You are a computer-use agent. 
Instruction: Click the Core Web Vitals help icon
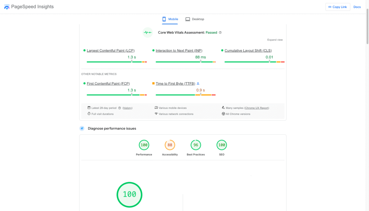tap(220, 32)
